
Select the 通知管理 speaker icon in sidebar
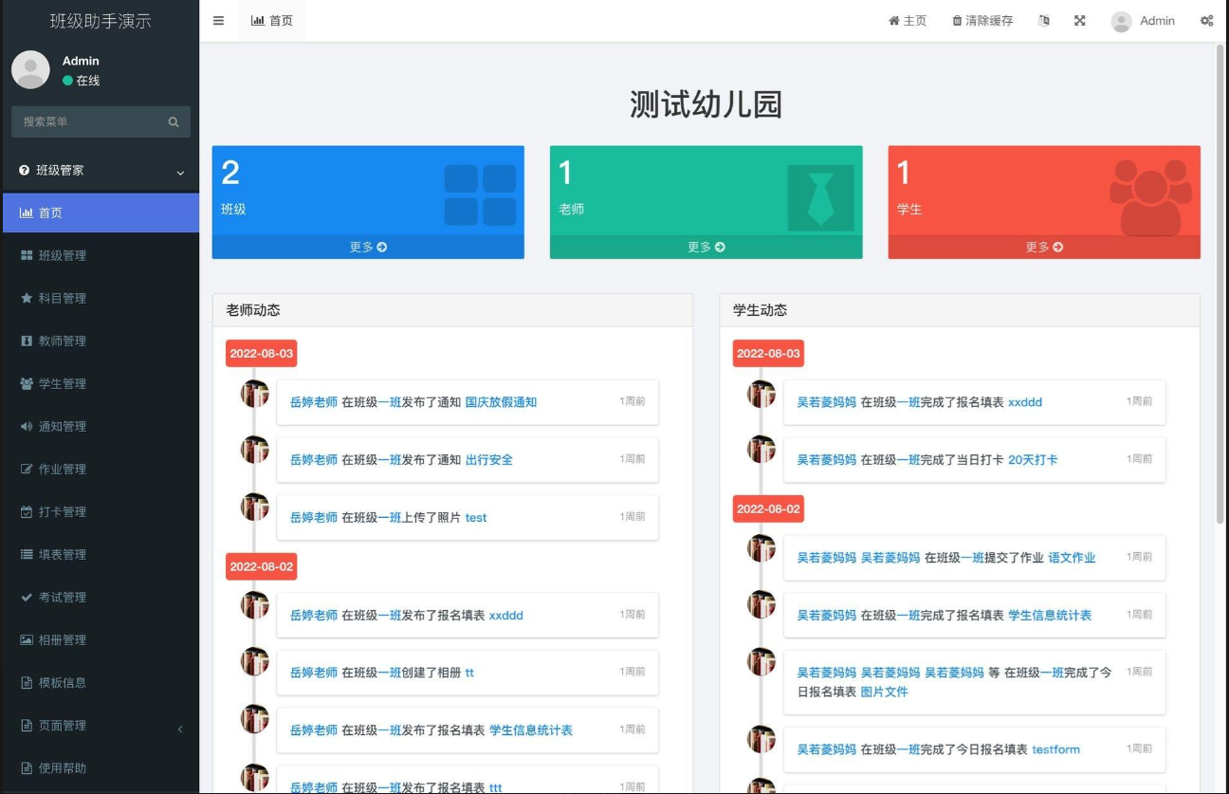(26, 426)
